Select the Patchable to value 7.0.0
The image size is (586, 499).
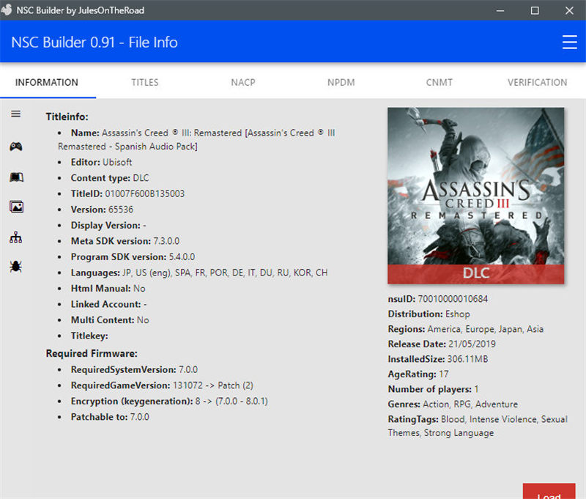tap(139, 417)
